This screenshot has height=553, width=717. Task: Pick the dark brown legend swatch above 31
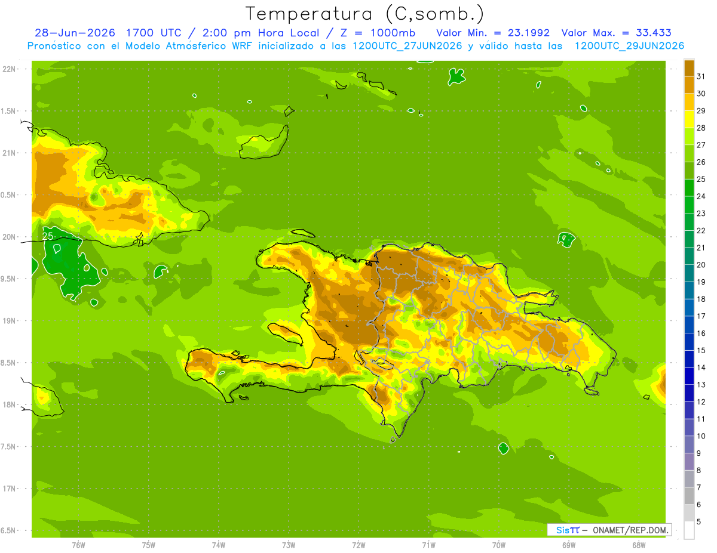pyautogui.click(x=689, y=67)
